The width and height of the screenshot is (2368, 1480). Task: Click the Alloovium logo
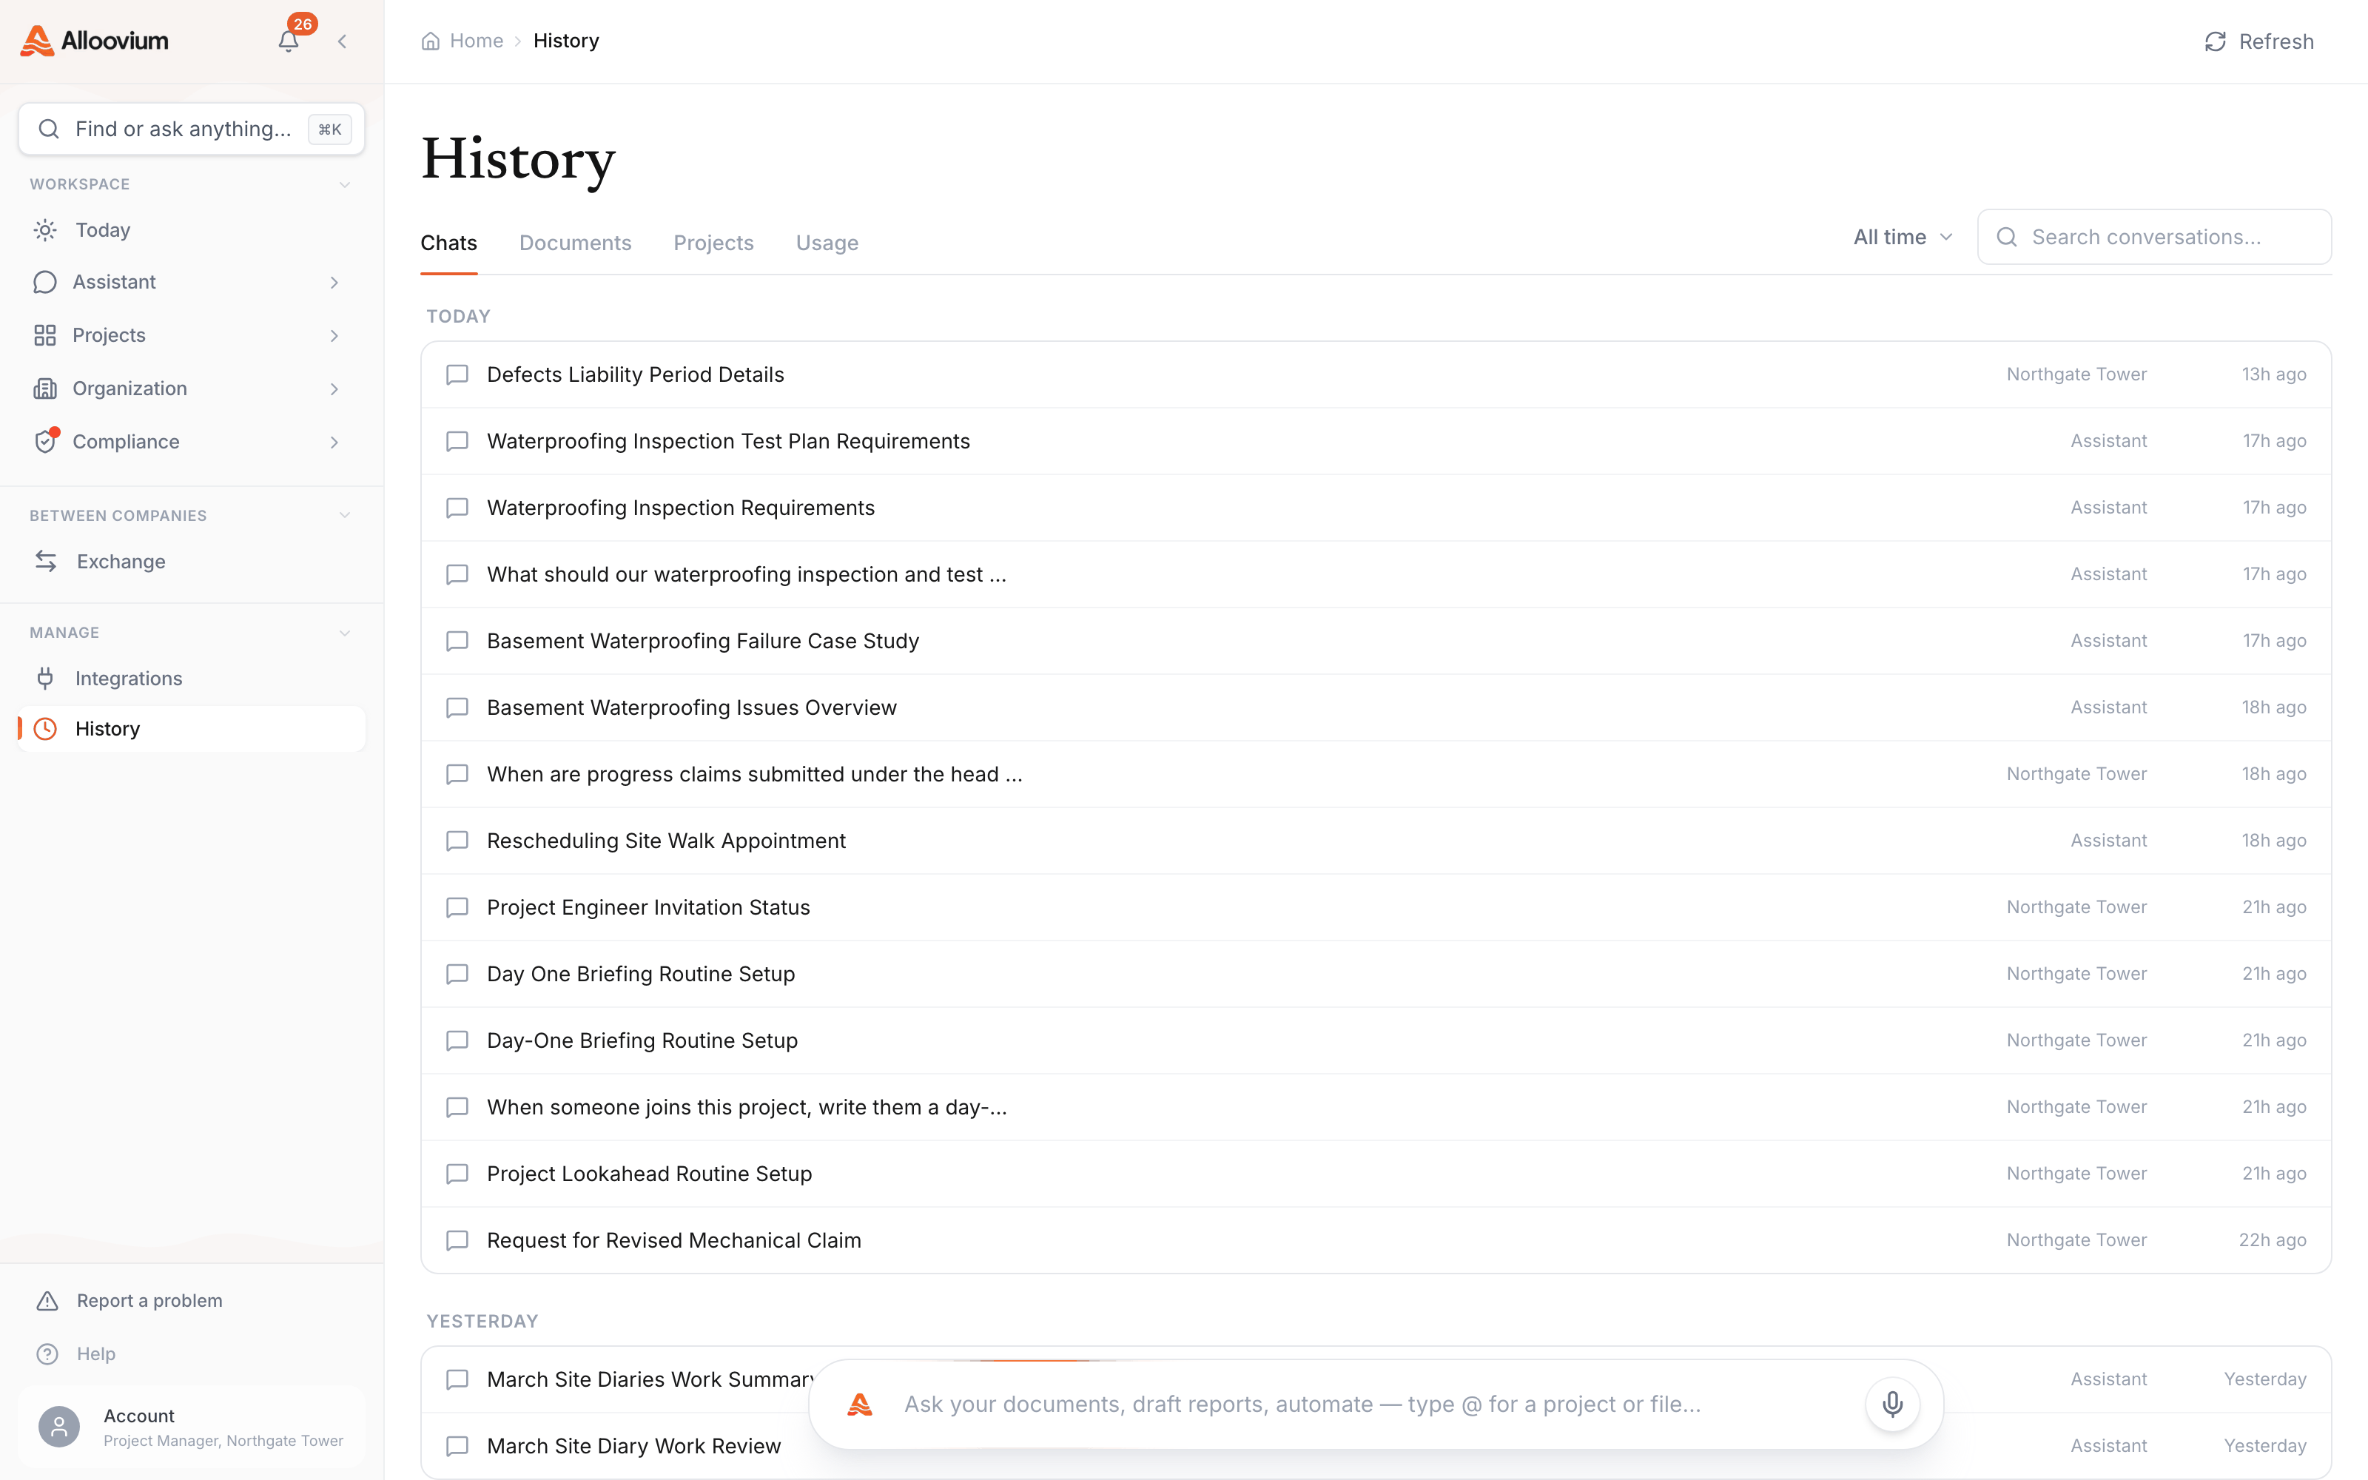(95, 41)
